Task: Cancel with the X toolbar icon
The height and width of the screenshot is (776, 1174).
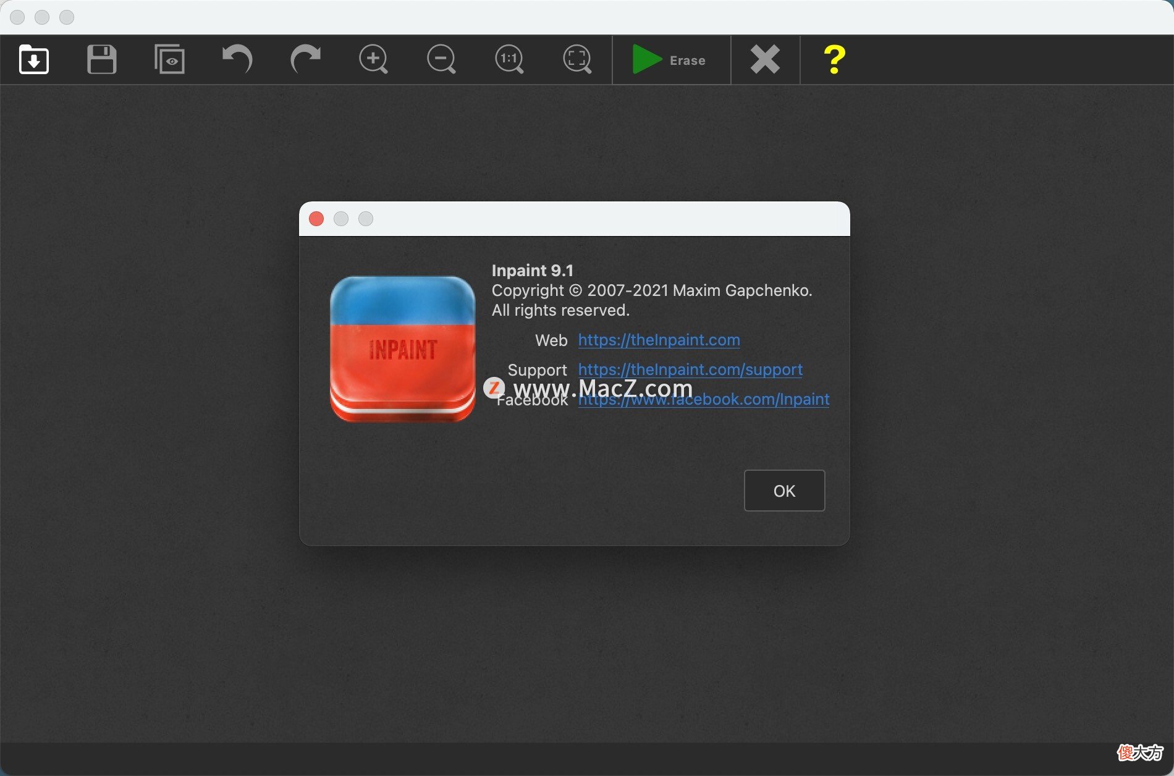Action: tap(765, 60)
